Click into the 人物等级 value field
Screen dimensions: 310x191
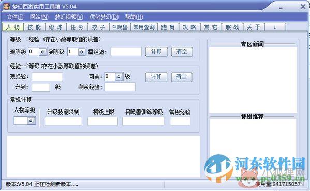21,121
